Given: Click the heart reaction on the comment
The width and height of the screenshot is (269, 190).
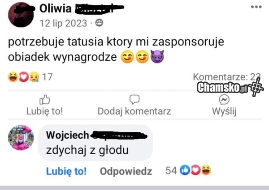Looking at the screenshot, I should tap(195, 170).
